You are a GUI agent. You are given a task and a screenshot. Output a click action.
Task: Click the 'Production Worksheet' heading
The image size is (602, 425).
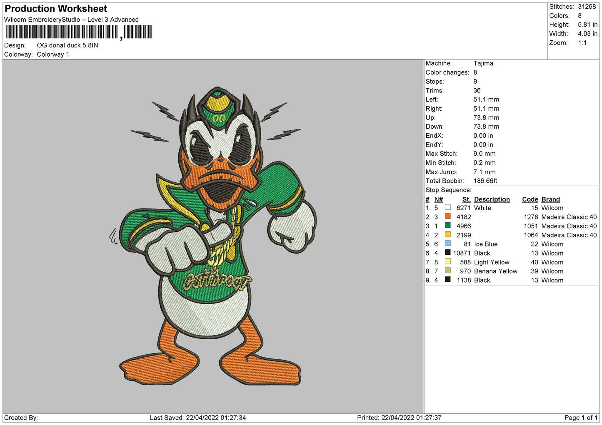(56, 9)
